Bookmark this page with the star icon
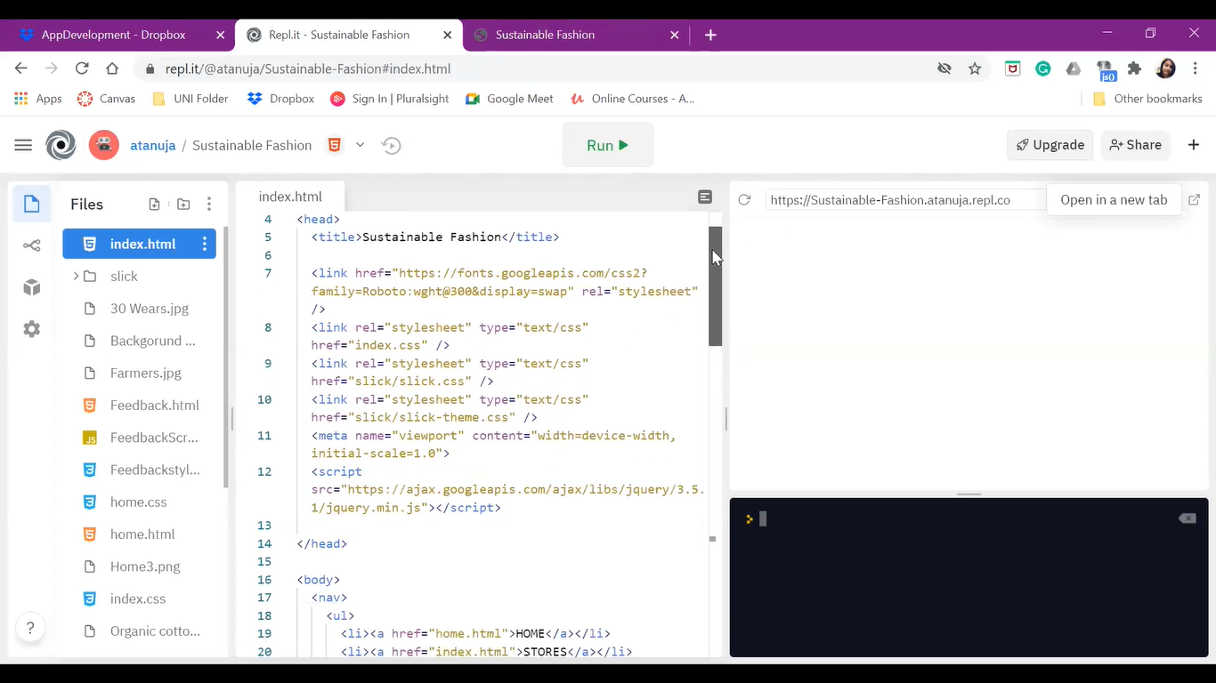The width and height of the screenshot is (1216, 683). click(x=975, y=68)
